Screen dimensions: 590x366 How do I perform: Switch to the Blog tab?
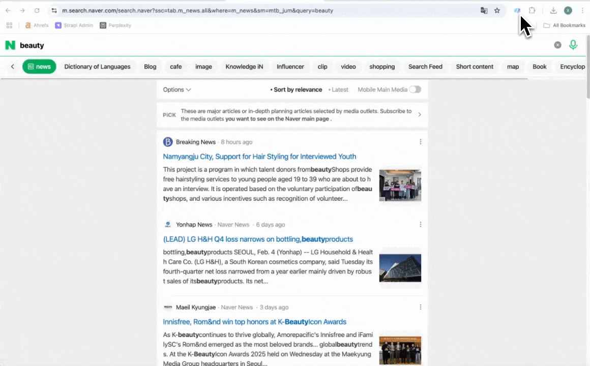(150, 67)
